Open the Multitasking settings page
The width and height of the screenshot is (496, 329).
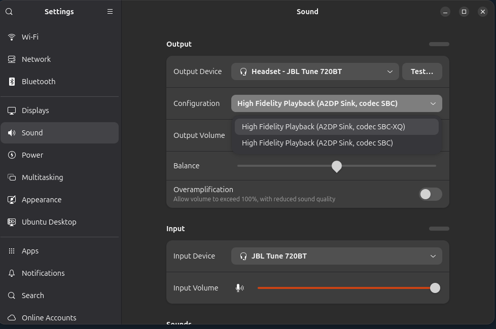tap(42, 177)
